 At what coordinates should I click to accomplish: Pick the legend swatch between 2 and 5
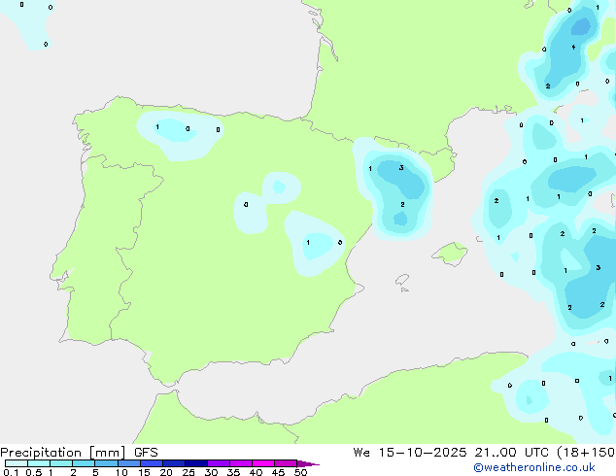tap(84, 463)
